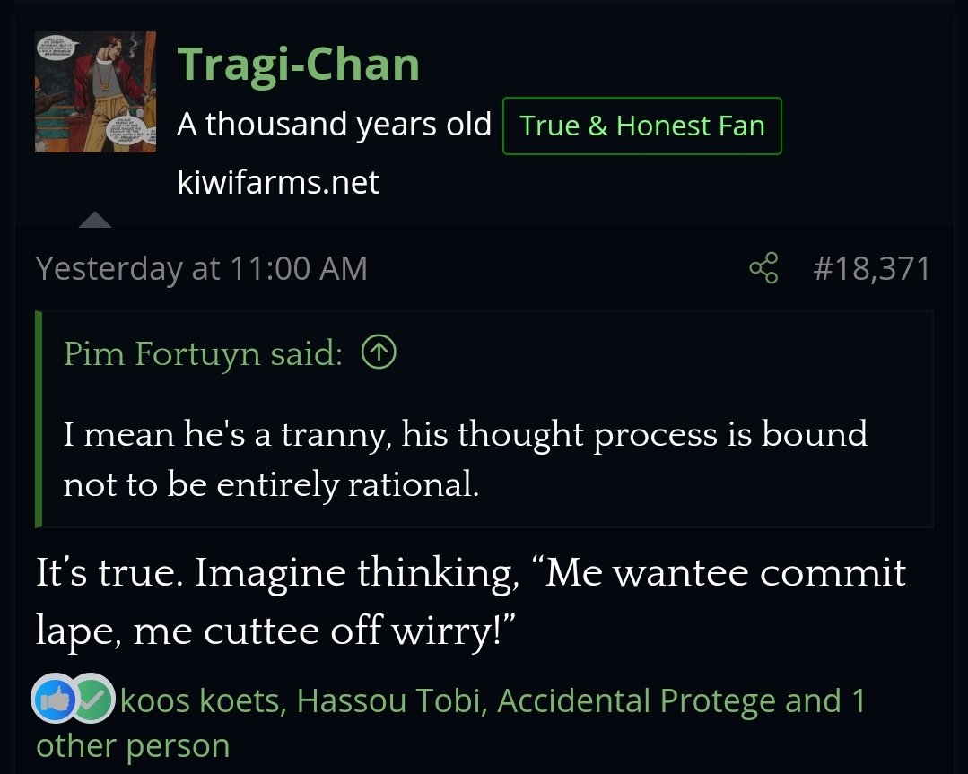Open the post permalink #18,371
Image resolution: width=968 pixels, height=774 pixels.
pos(872,268)
